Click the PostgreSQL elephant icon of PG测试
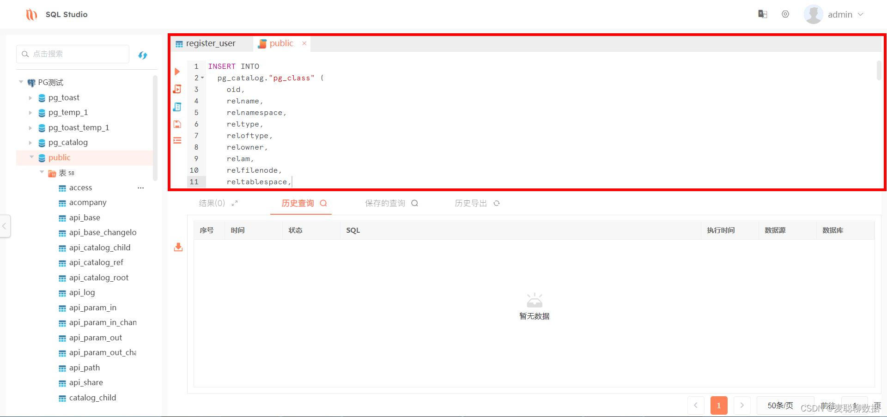The image size is (887, 417). pyautogui.click(x=31, y=83)
